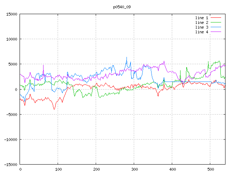Select the 'line 1' legend label
The image size is (232, 174).
pos(202,18)
